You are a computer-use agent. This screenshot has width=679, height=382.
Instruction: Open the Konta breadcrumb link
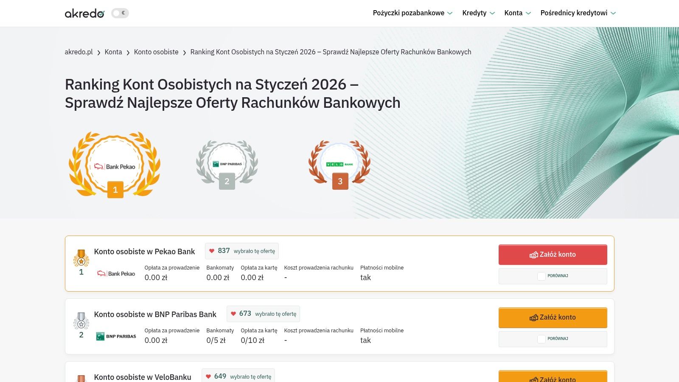pos(113,52)
